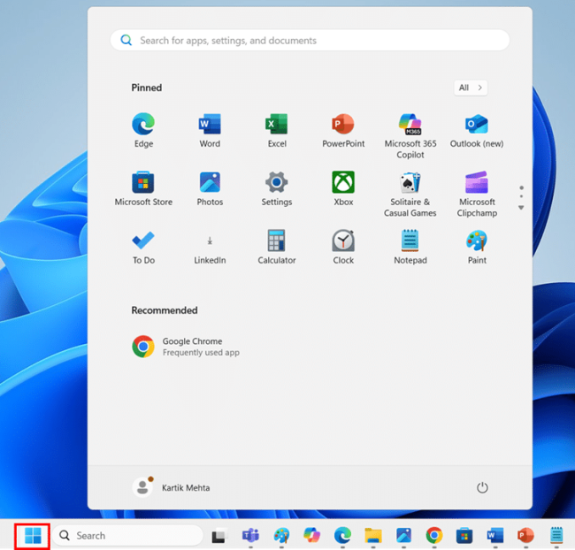The width and height of the screenshot is (575, 550).
Task: Open Task View on the taskbar
Action: 219,536
